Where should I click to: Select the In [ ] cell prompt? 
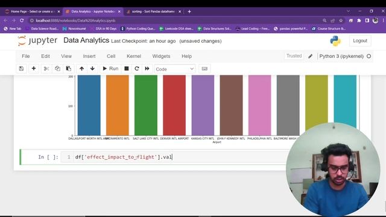click(48, 157)
